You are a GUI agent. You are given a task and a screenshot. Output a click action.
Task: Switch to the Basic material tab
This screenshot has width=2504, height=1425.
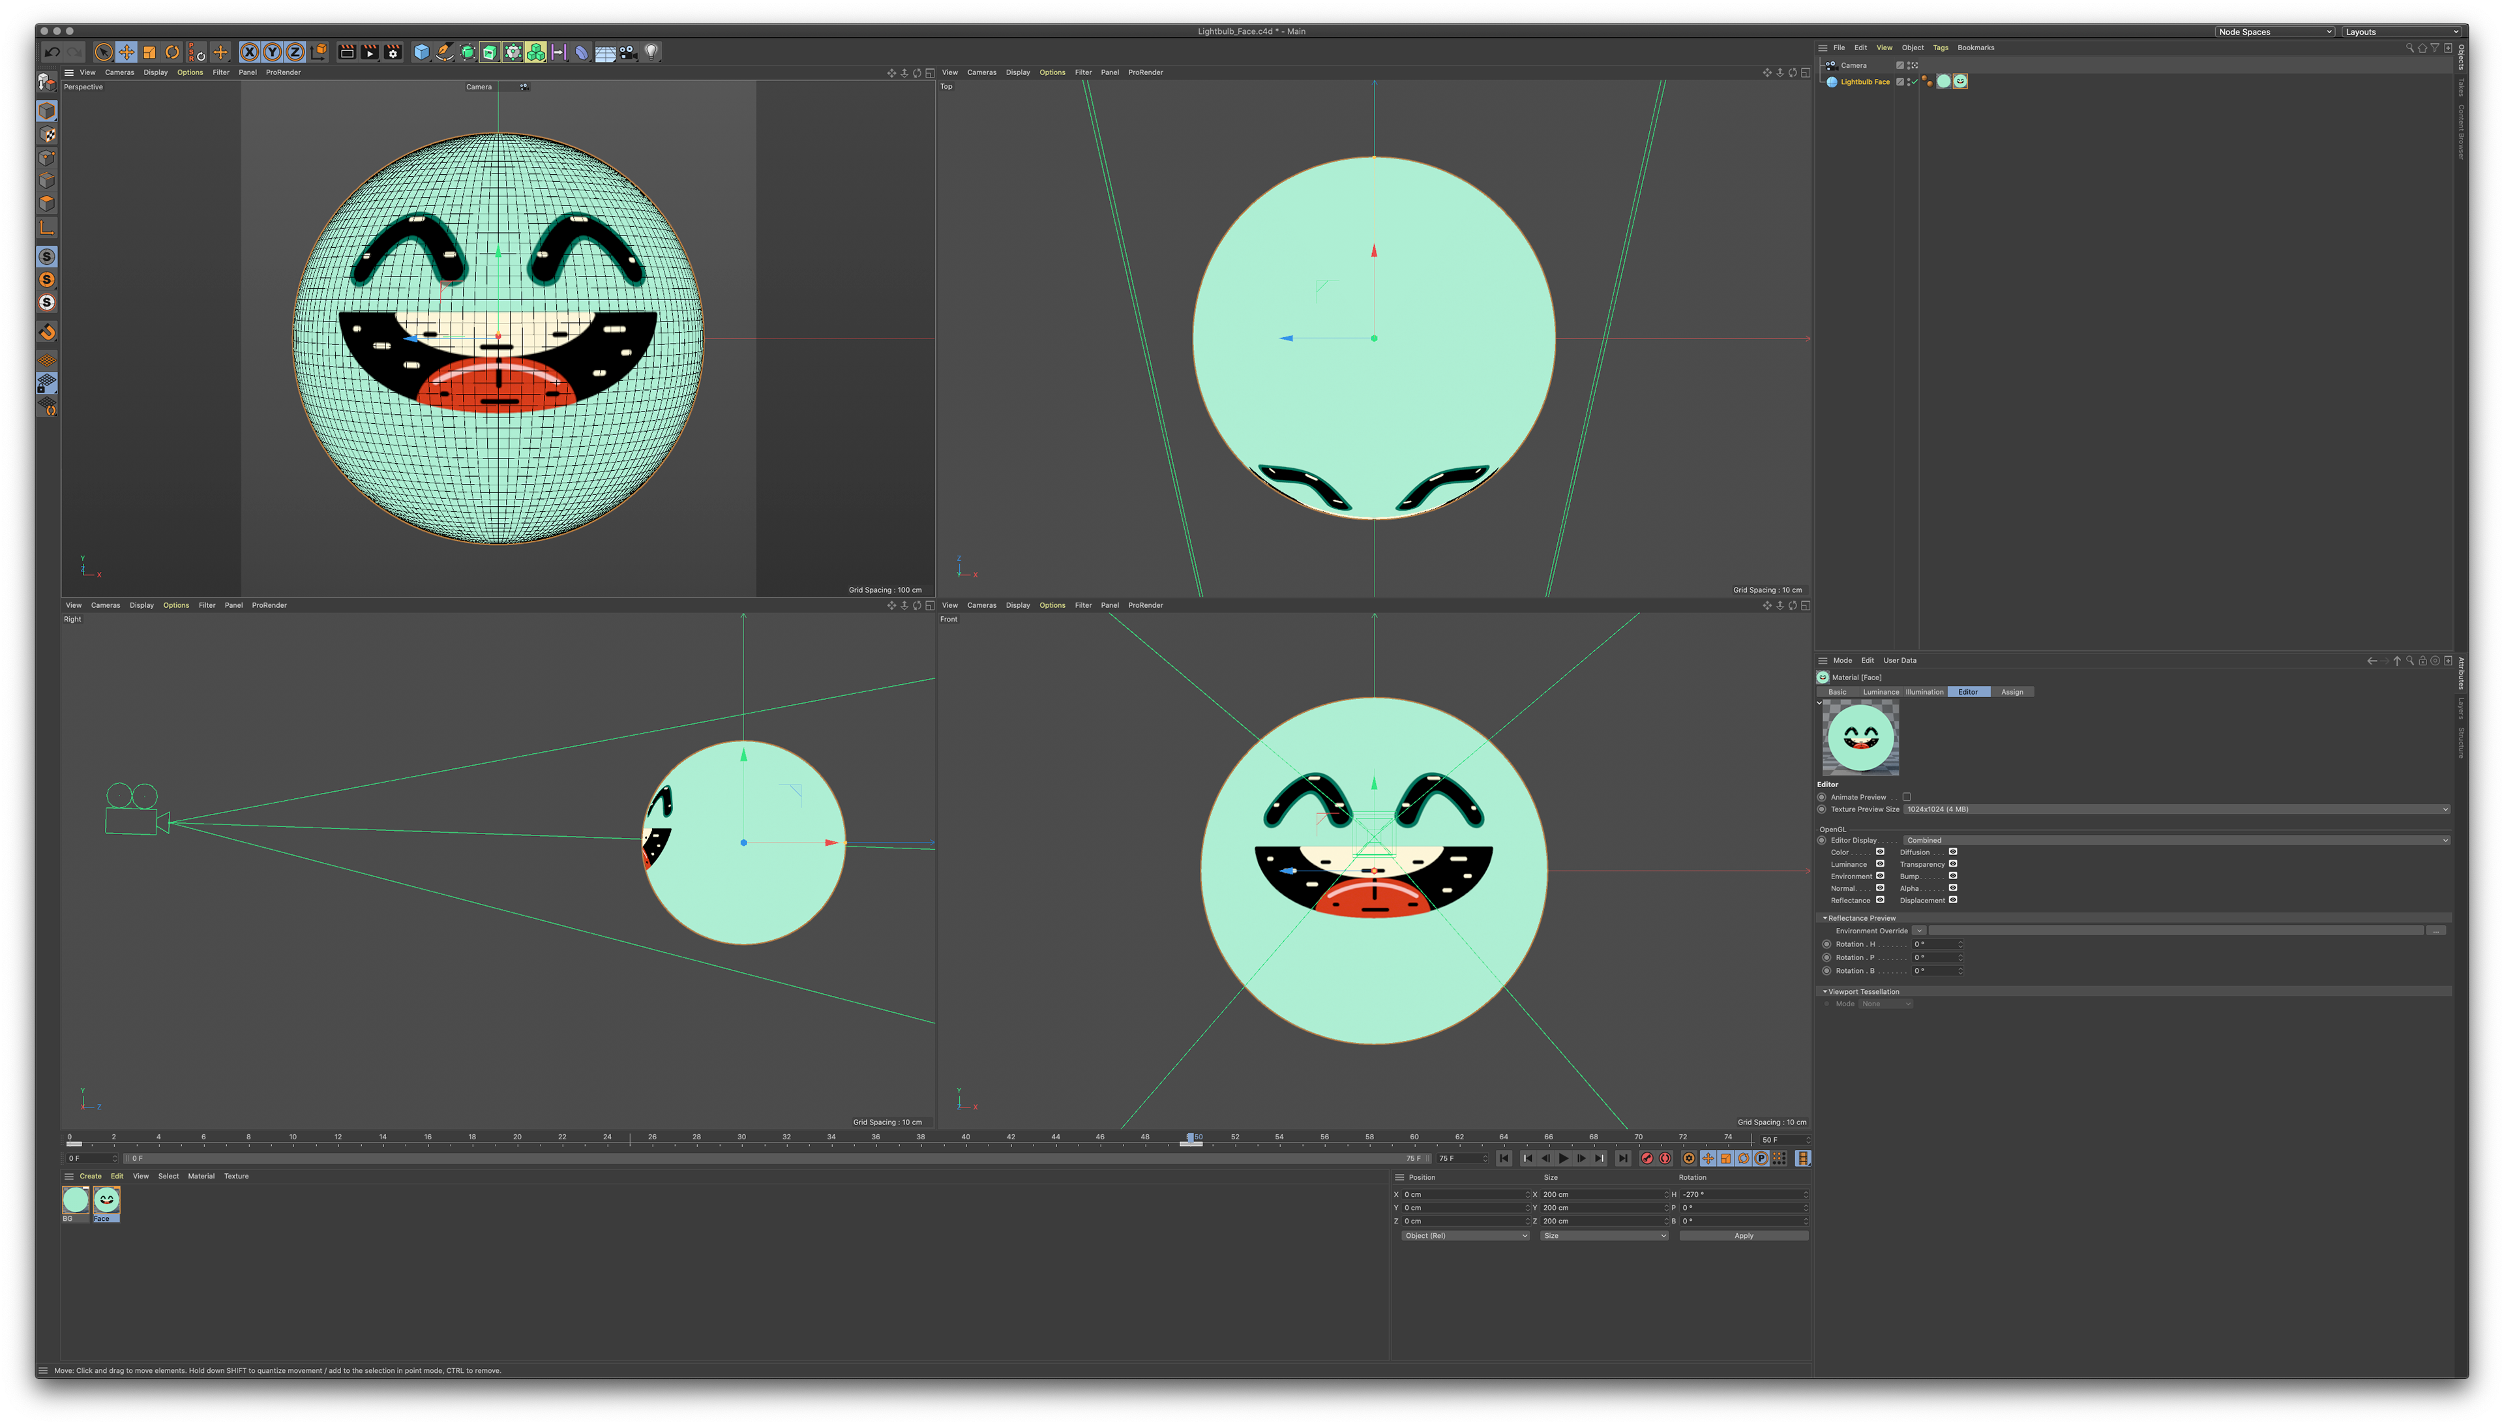(x=1838, y=692)
